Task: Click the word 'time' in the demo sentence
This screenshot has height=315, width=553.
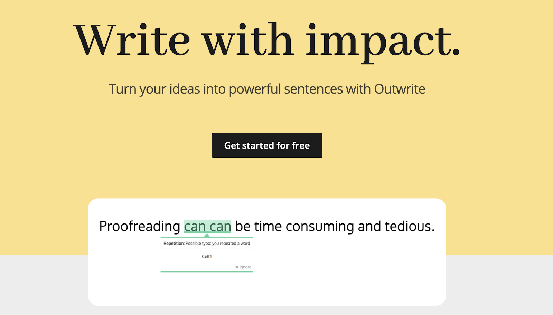Action: click(x=268, y=227)
